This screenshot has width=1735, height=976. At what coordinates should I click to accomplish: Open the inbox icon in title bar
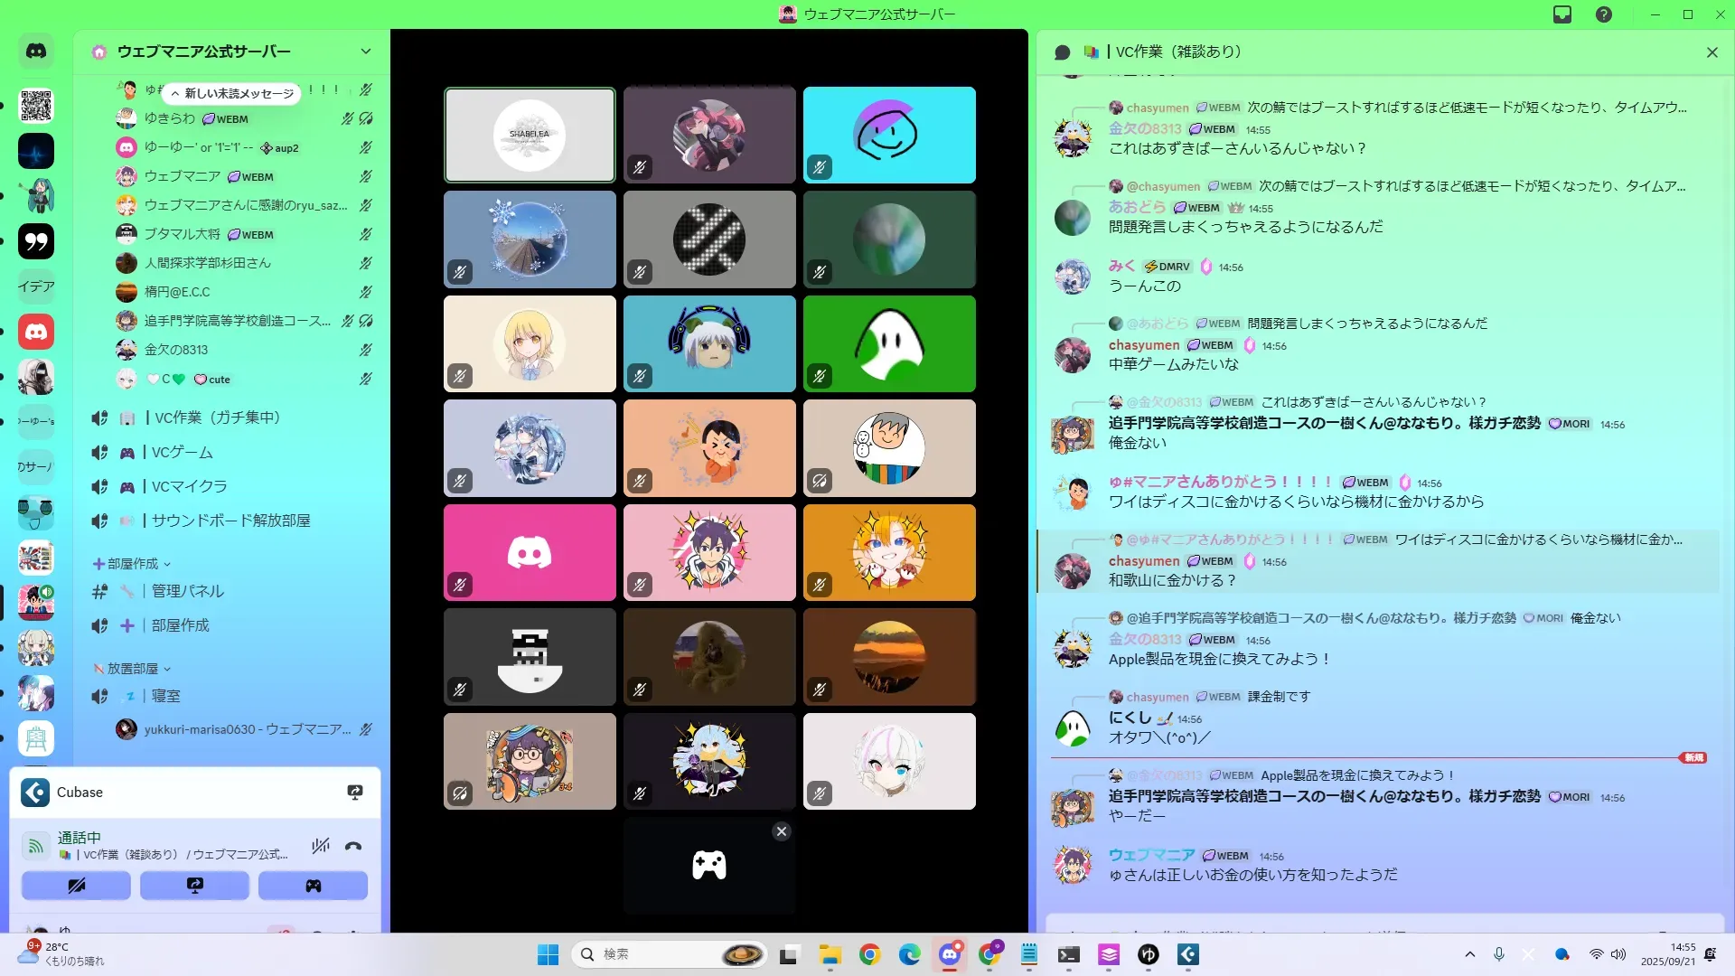(1562, 14)
